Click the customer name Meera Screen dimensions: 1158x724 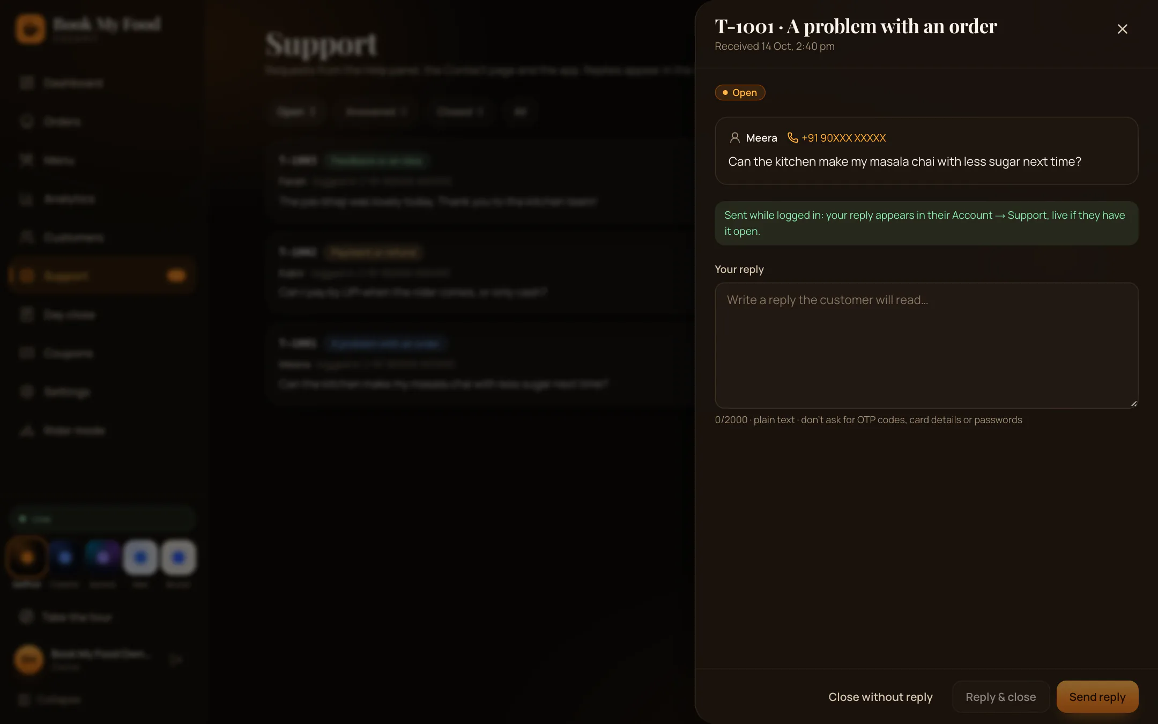coord(761,138)
